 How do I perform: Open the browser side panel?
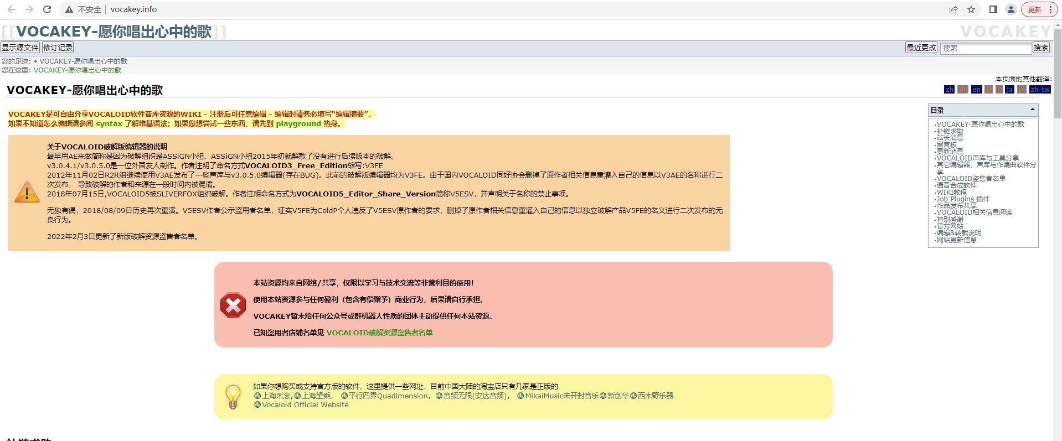tap(993, 9)
